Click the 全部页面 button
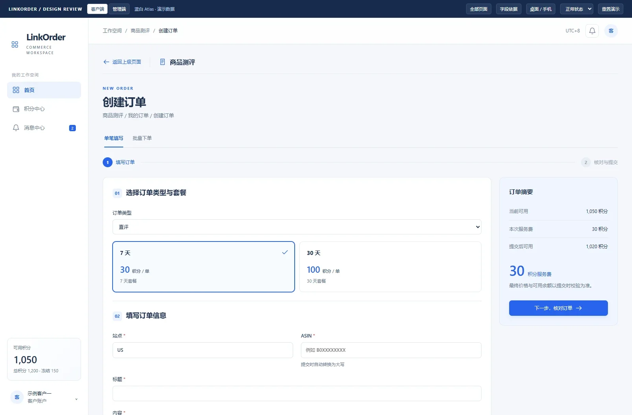Viewport: 632px width, 415px height. 479,9
